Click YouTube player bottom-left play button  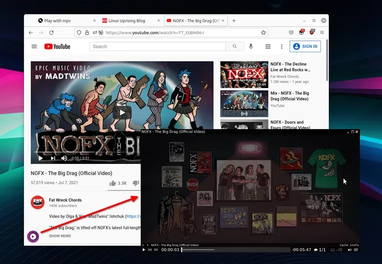pos(41,158)
